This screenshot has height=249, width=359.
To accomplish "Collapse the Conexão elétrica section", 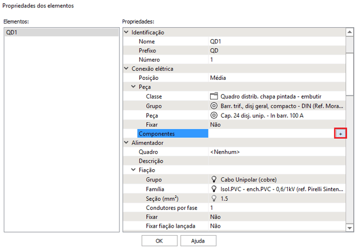I will [x=126, y=69].
